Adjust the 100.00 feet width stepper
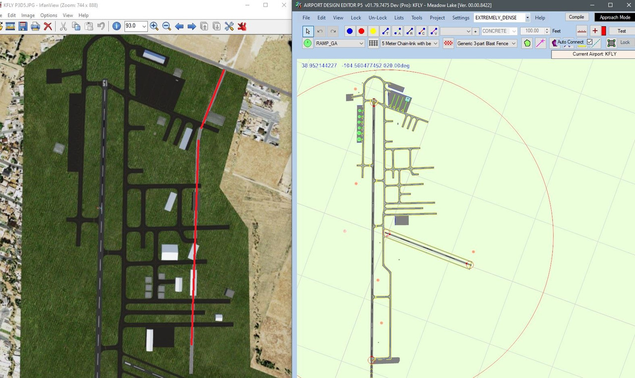Image resolution: width=635 pixels, height=378 pixels. pos(547,31)
